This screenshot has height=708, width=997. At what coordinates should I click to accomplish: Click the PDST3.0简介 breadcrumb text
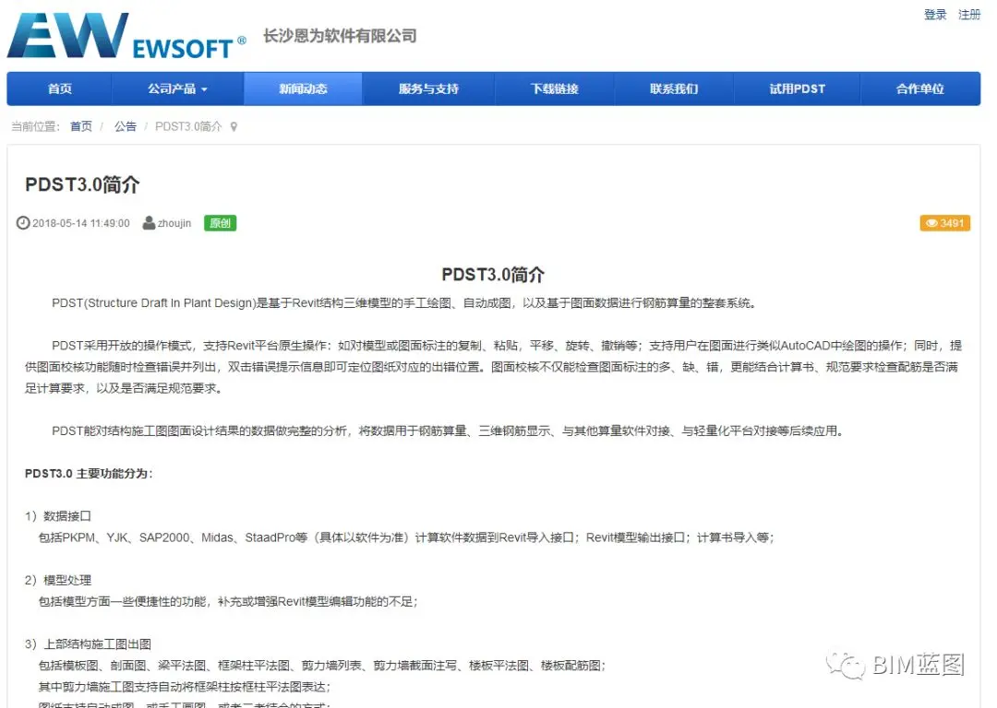pyautogui.click(x=188, y=126)
